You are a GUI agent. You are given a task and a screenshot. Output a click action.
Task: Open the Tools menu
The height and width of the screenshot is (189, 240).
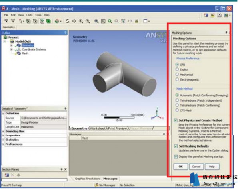(x=38, y=15)
